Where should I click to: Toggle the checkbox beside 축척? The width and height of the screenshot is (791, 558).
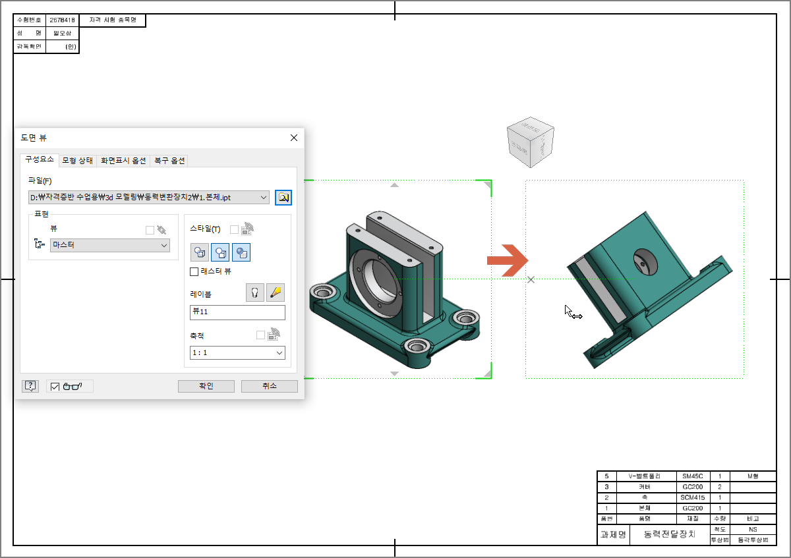pyautogui.click(x=260, y=335)
